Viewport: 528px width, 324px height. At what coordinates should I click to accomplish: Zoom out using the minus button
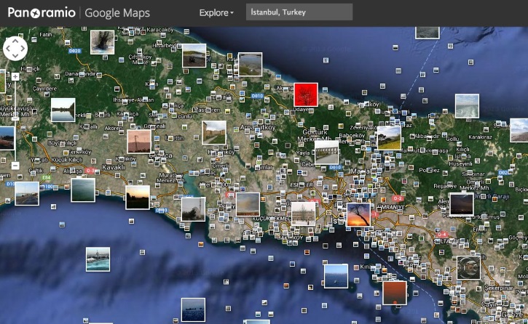(15, 166)
